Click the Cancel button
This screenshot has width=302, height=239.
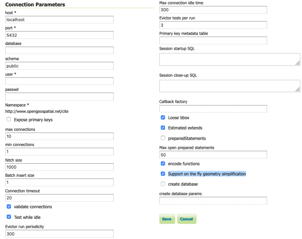[x=186, y=219]
